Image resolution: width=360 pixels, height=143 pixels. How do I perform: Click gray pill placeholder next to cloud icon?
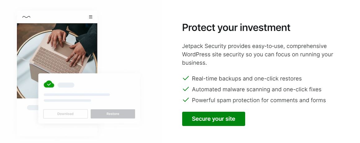66,85
